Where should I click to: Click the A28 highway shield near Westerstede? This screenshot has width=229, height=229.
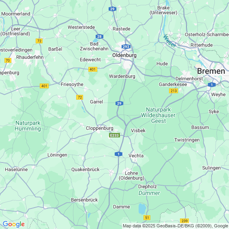pos(99,36)
